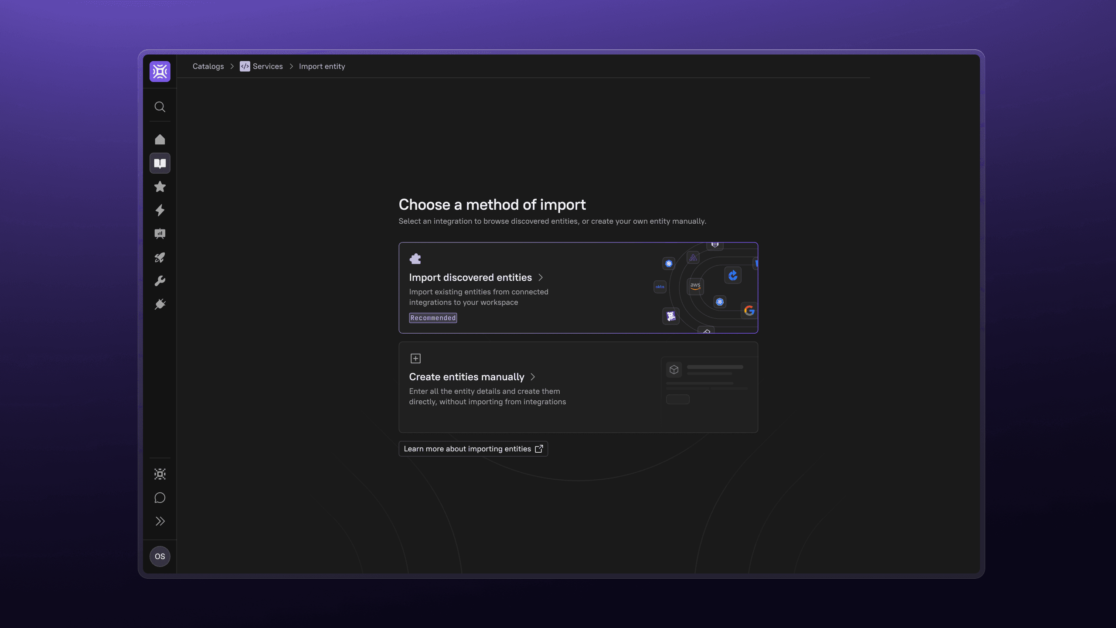Click the plus square icon on manual card
1116x628 pixels.
415,358
